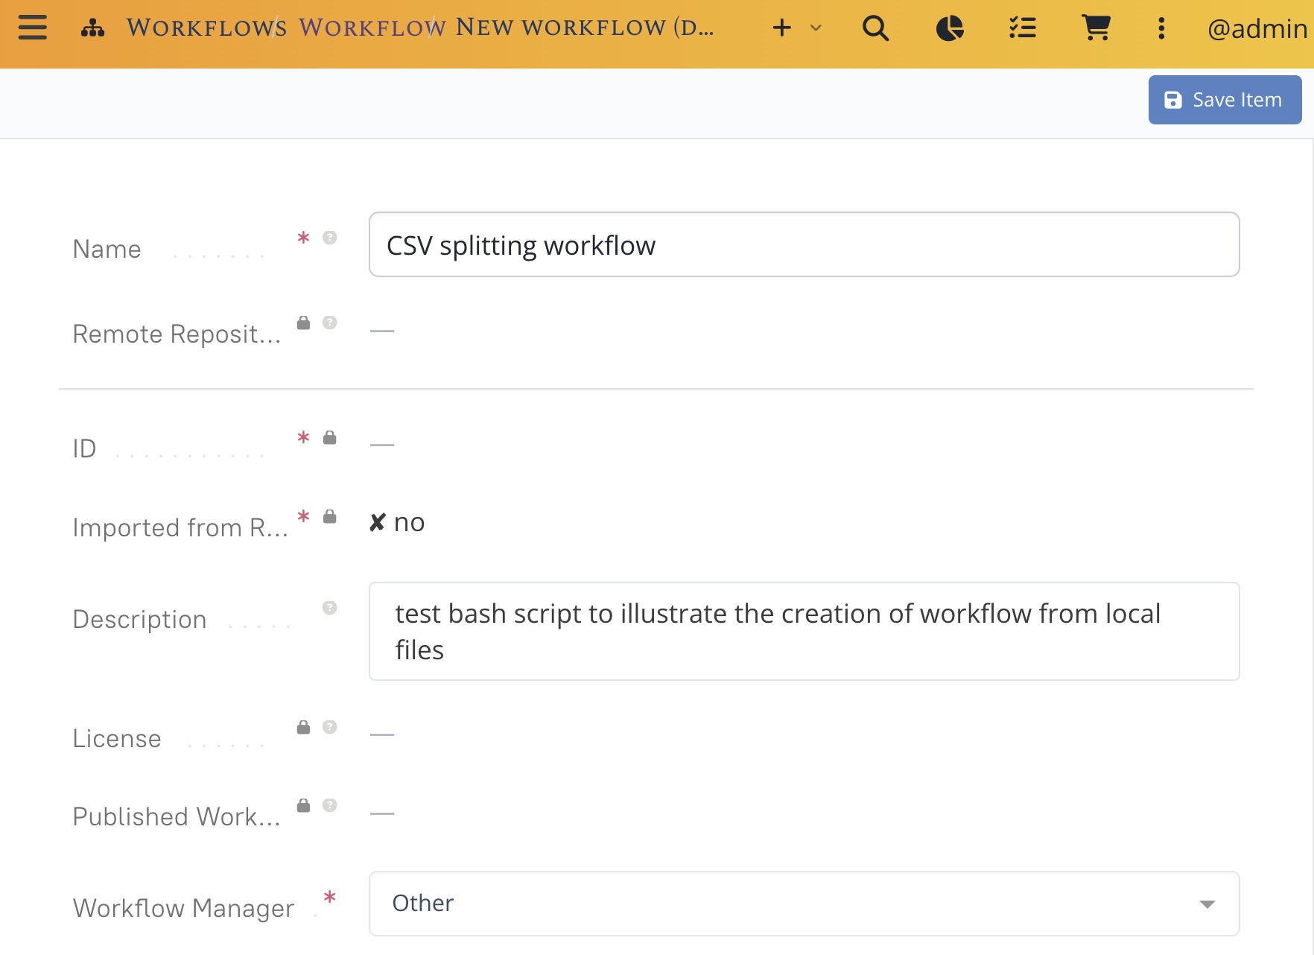Click the help icon beside Name
The width and height of the screenshot is (1314, 955).
pos(330,238)
